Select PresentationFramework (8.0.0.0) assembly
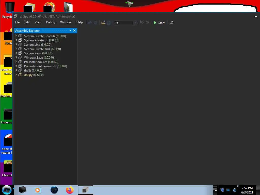Viewport: 260px width, 195px height. coord(45,66)
